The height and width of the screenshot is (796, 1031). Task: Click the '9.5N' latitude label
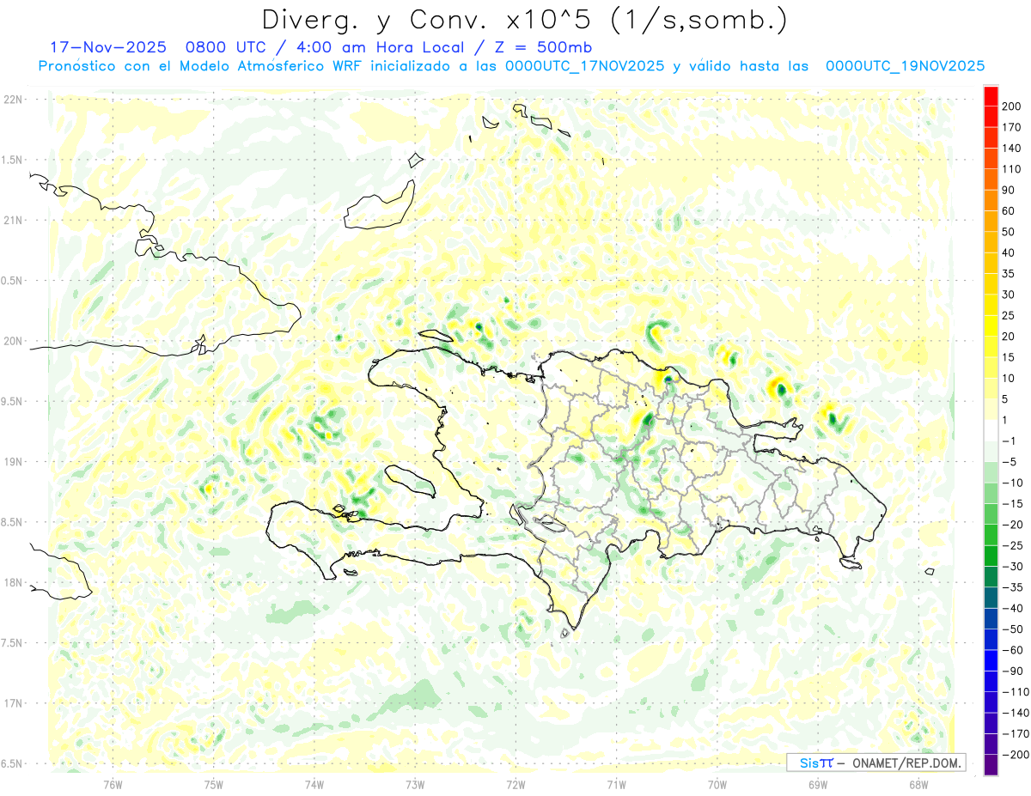(12, 402)
